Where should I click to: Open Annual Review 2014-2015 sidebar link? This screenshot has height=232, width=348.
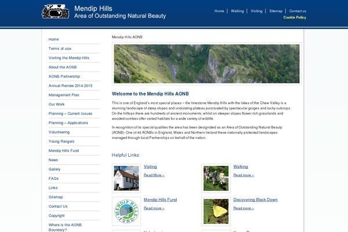[x=70, y=86]
